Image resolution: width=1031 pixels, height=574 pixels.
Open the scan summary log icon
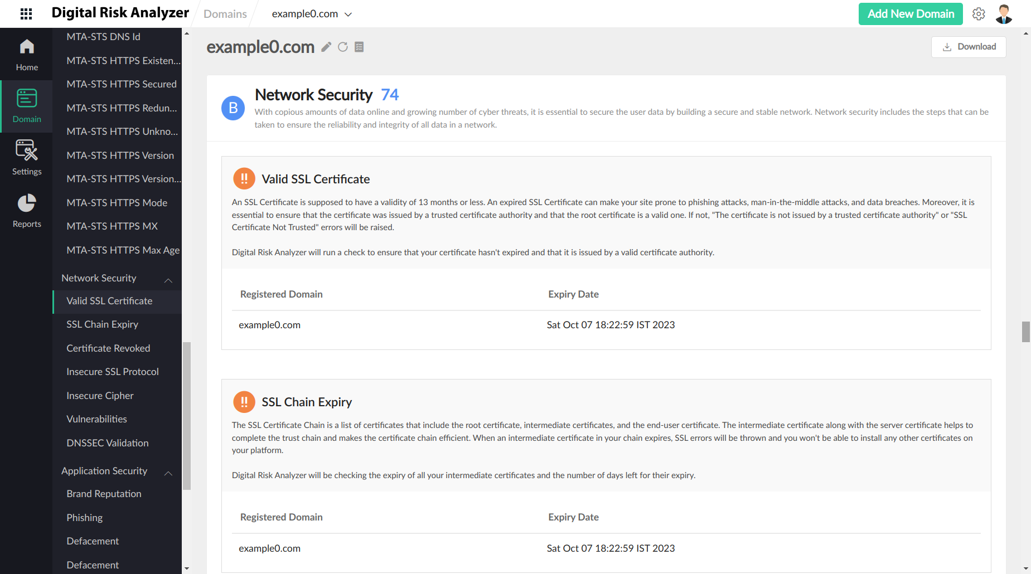pos(359,47)
